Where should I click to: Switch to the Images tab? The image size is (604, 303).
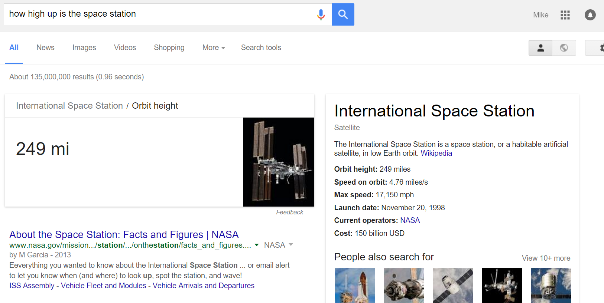click(x=84, y=47)
